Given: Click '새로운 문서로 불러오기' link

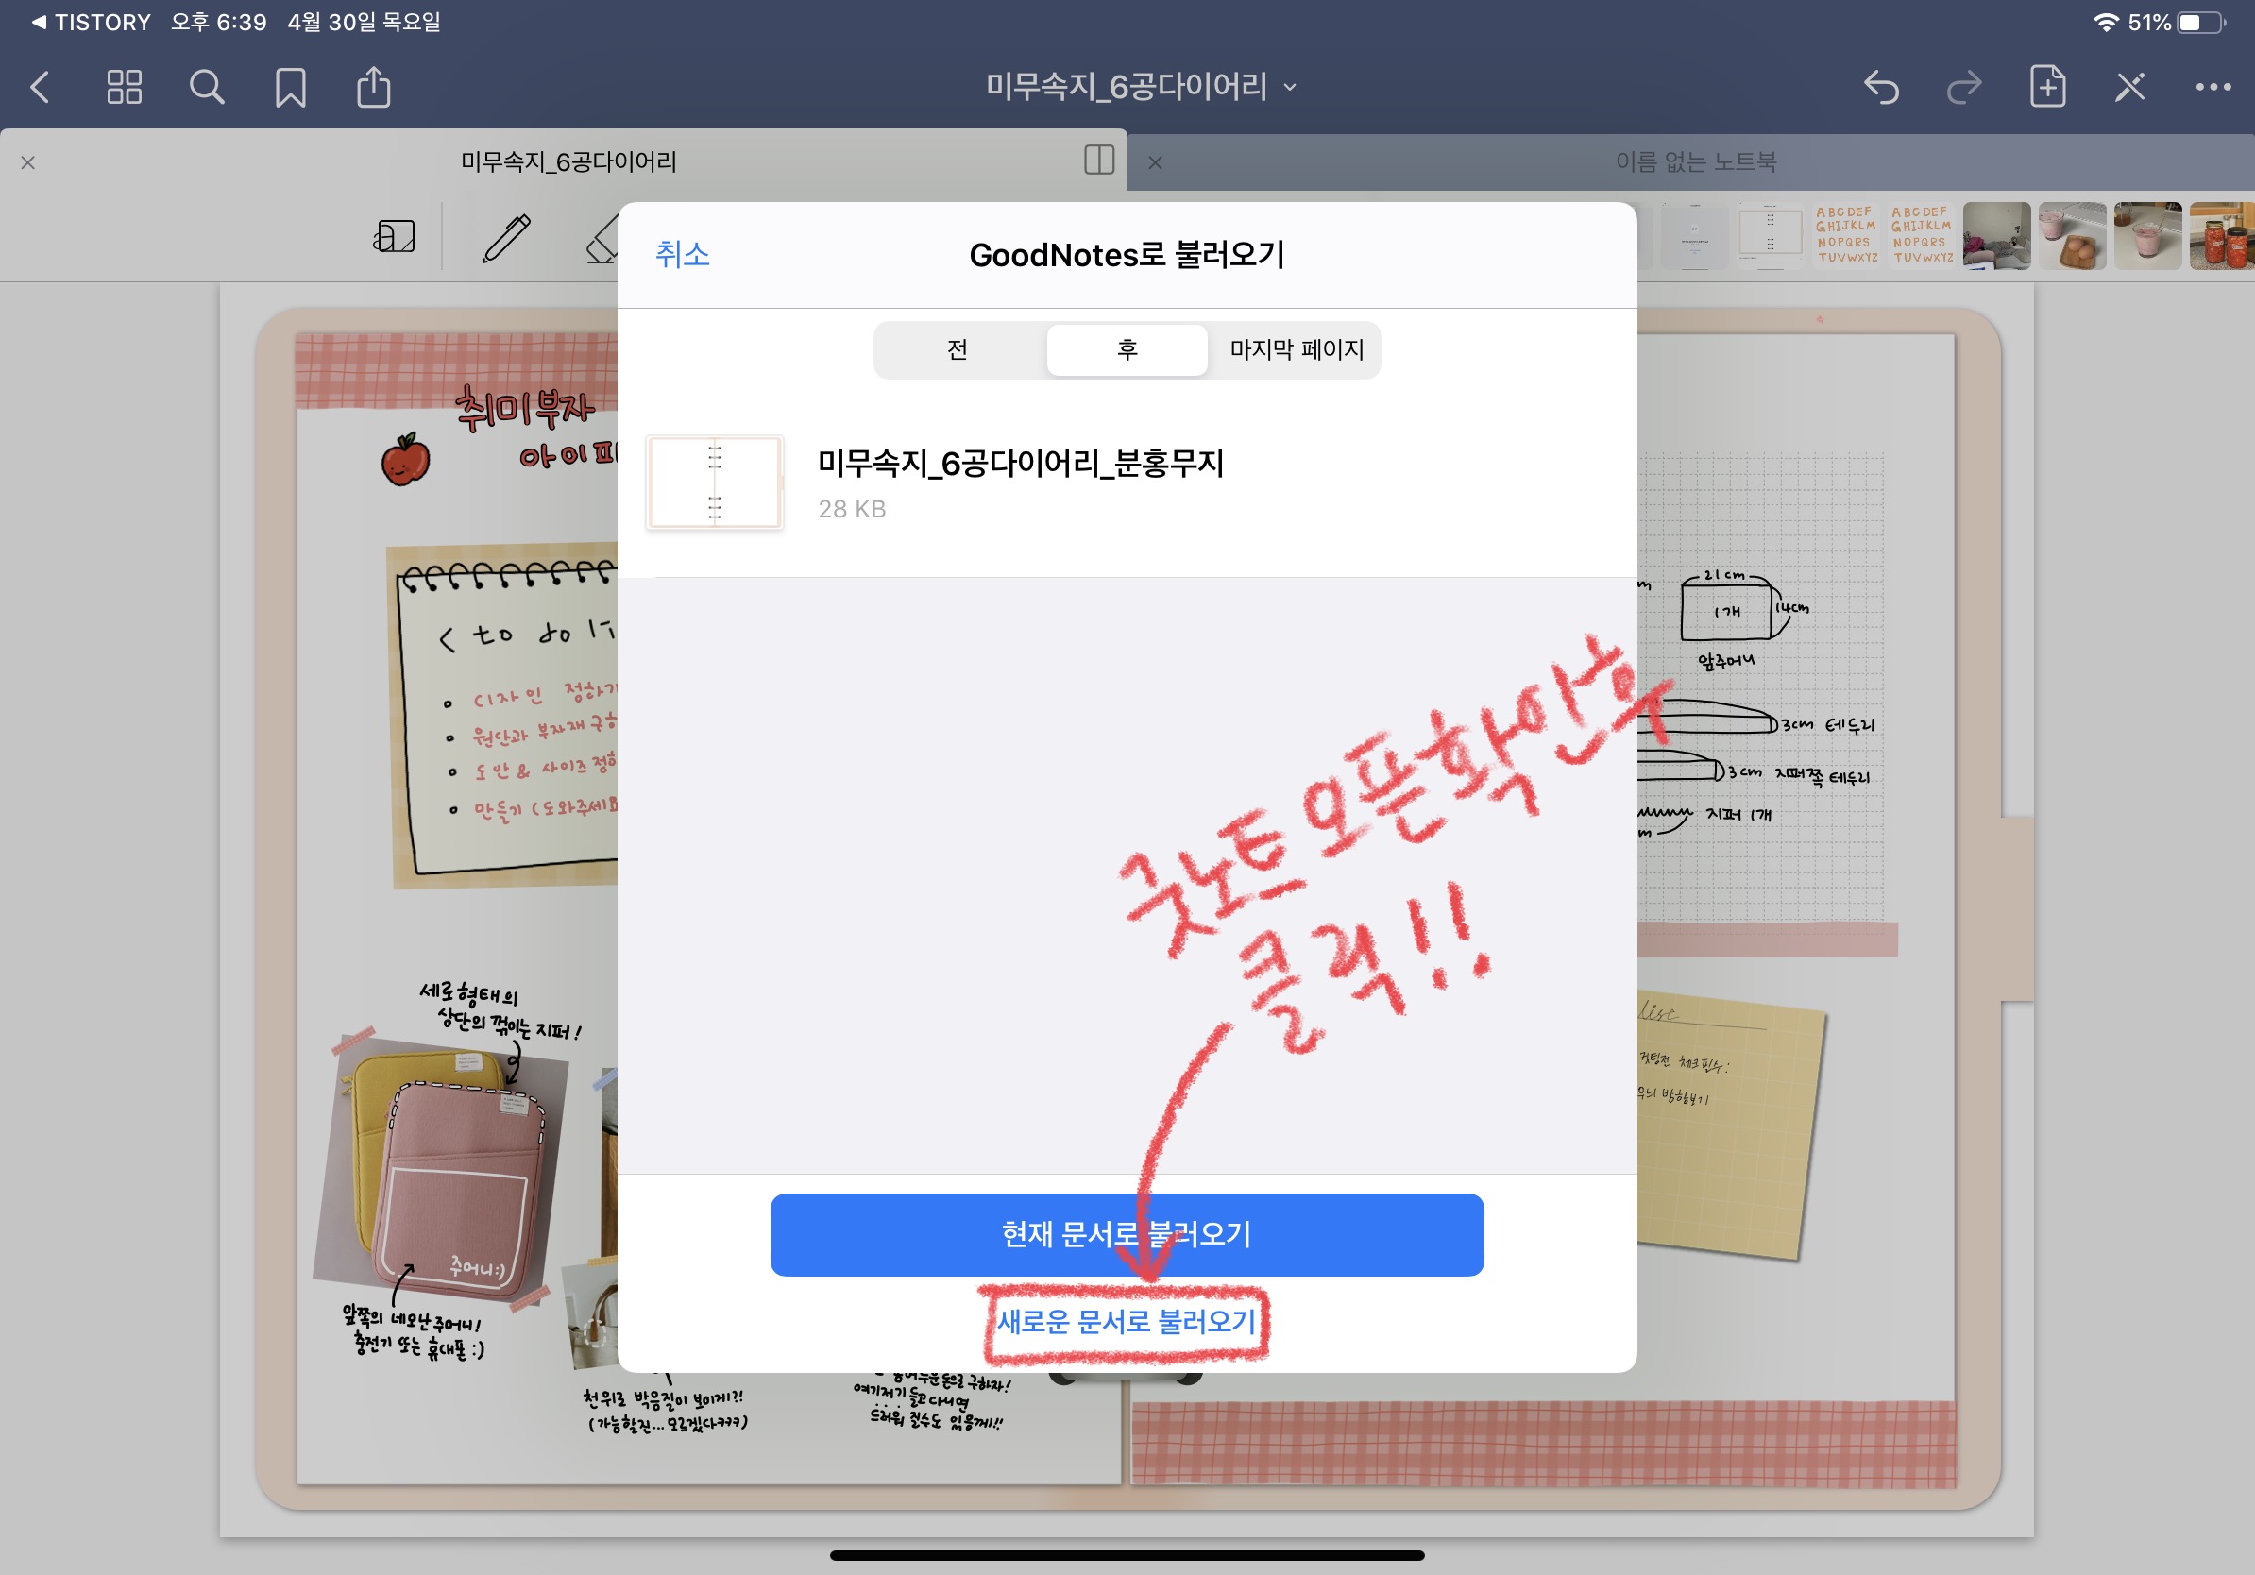Looking at the screenshot, I should coord(1127,1322).
